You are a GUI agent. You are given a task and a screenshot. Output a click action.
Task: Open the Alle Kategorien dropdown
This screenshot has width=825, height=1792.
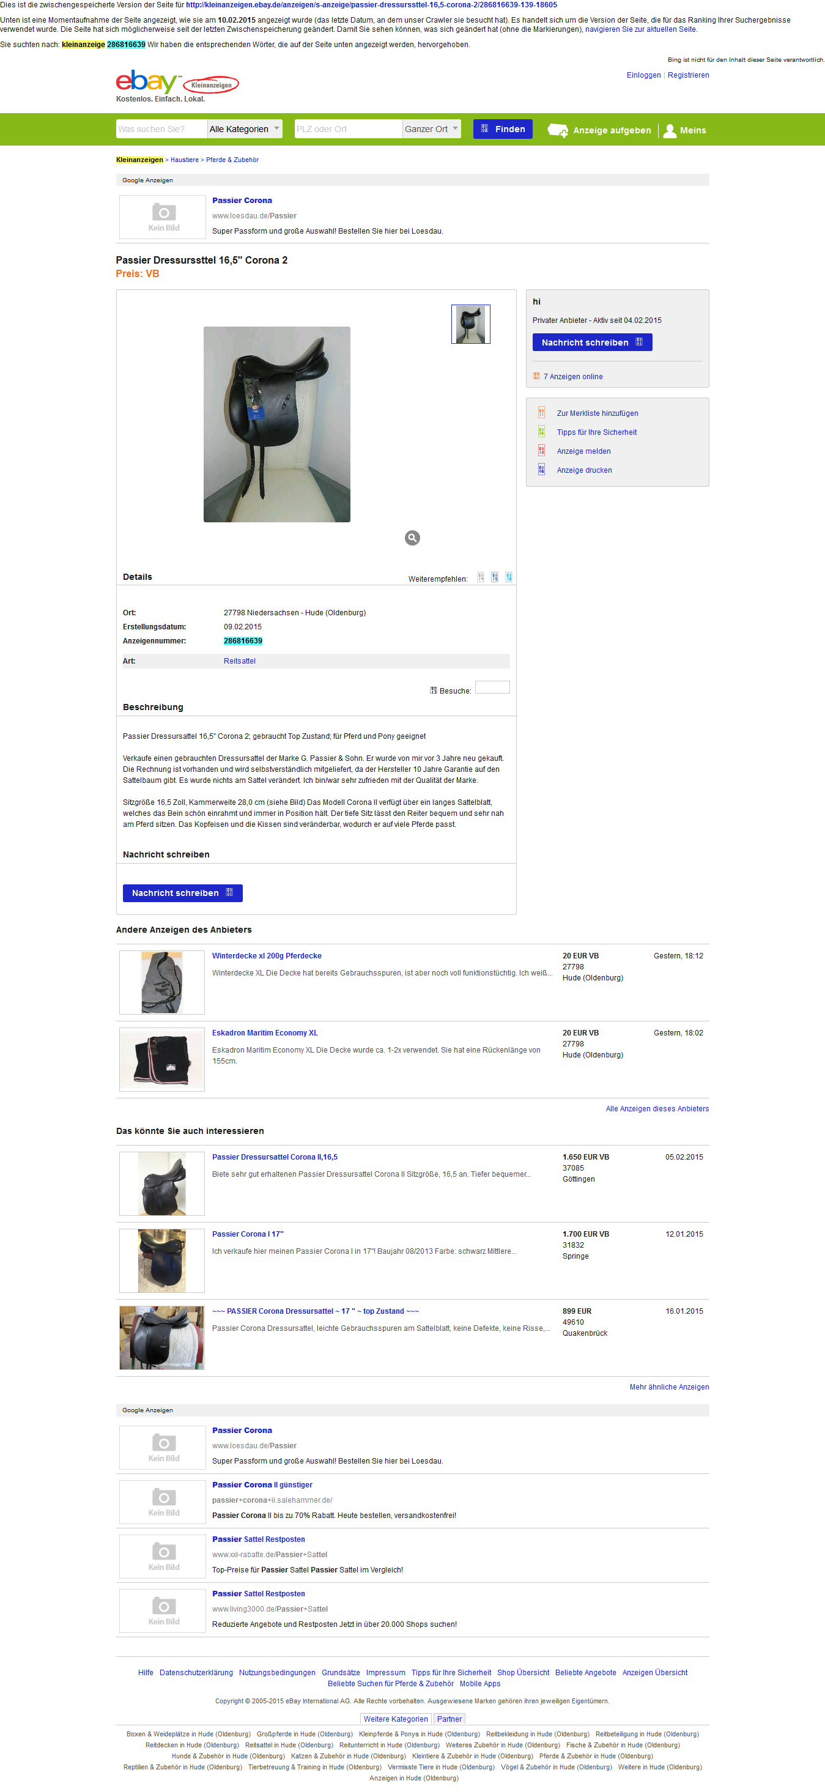click(245, 128)
